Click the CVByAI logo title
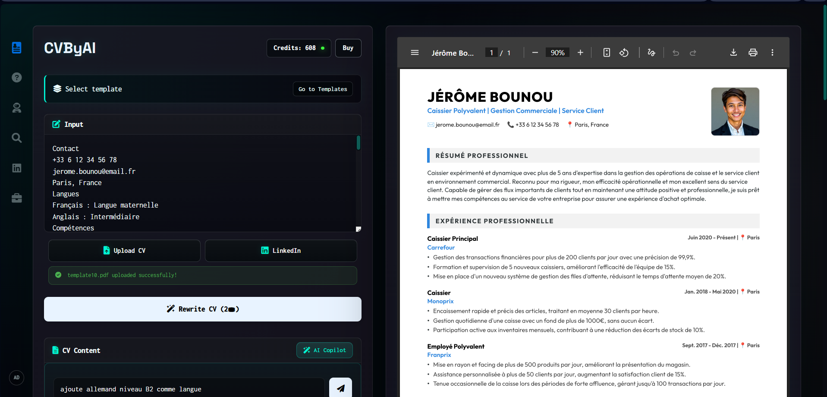This screenshot has height=397, width=827. click(x=70, y=48)
